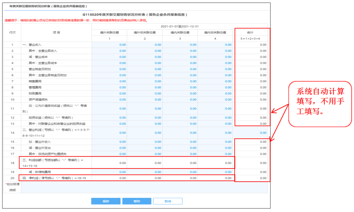The image size is (354, 212).
Task: Edit 营业外收入 境内非关联交易 cell
Action: tap(215, 142)
